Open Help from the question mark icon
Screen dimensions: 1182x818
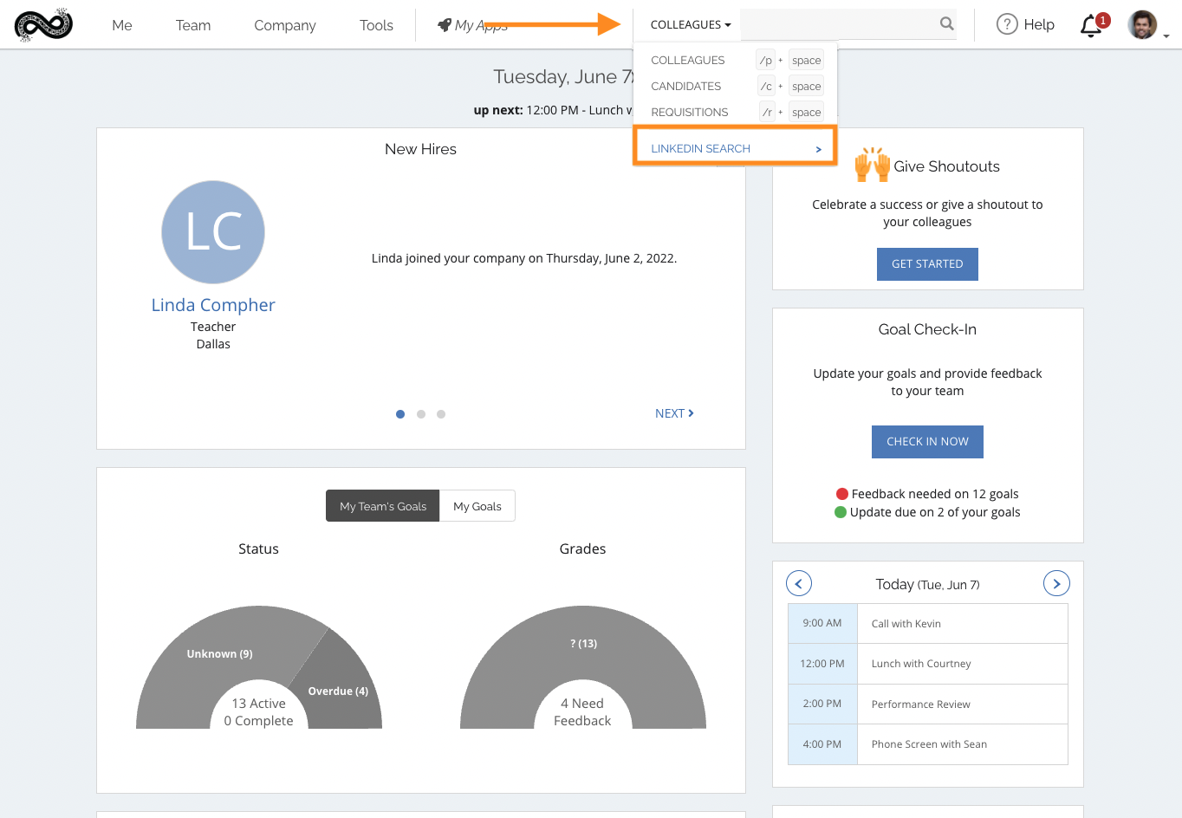pos(1007,24)
